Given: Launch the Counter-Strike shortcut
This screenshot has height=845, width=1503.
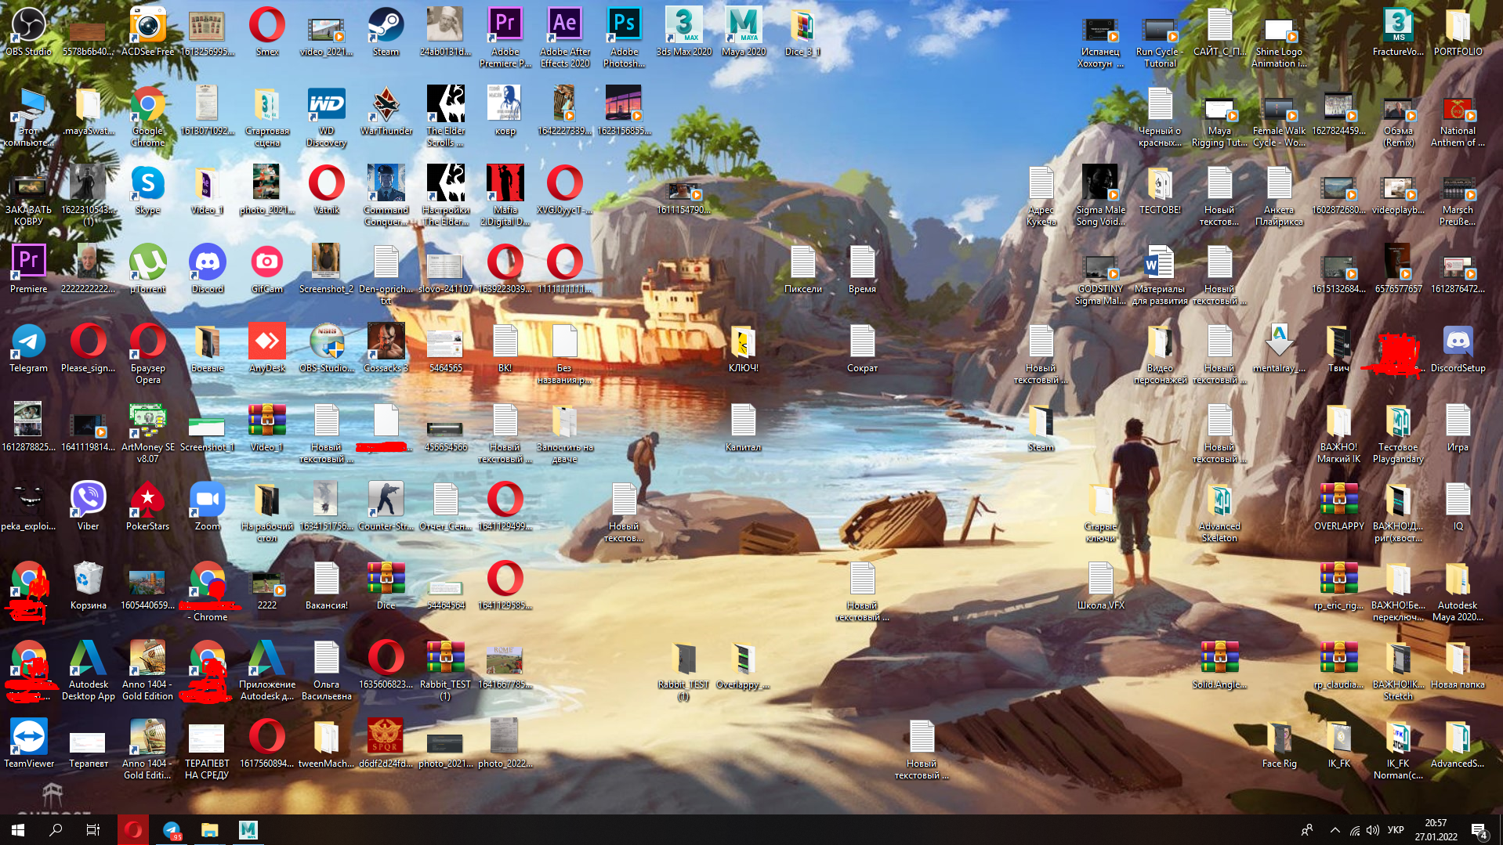Looking at the screenshot, I should [x=386, y=506].
